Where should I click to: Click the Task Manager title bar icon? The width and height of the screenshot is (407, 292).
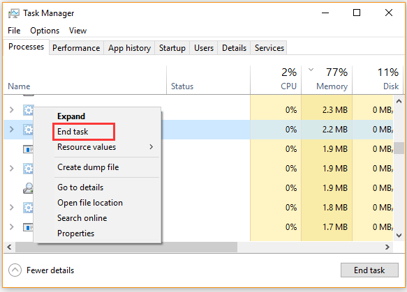(13, 13)
